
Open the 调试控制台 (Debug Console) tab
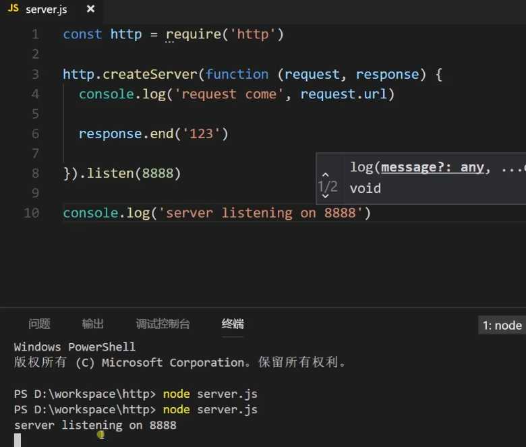[x=163, y=324]
